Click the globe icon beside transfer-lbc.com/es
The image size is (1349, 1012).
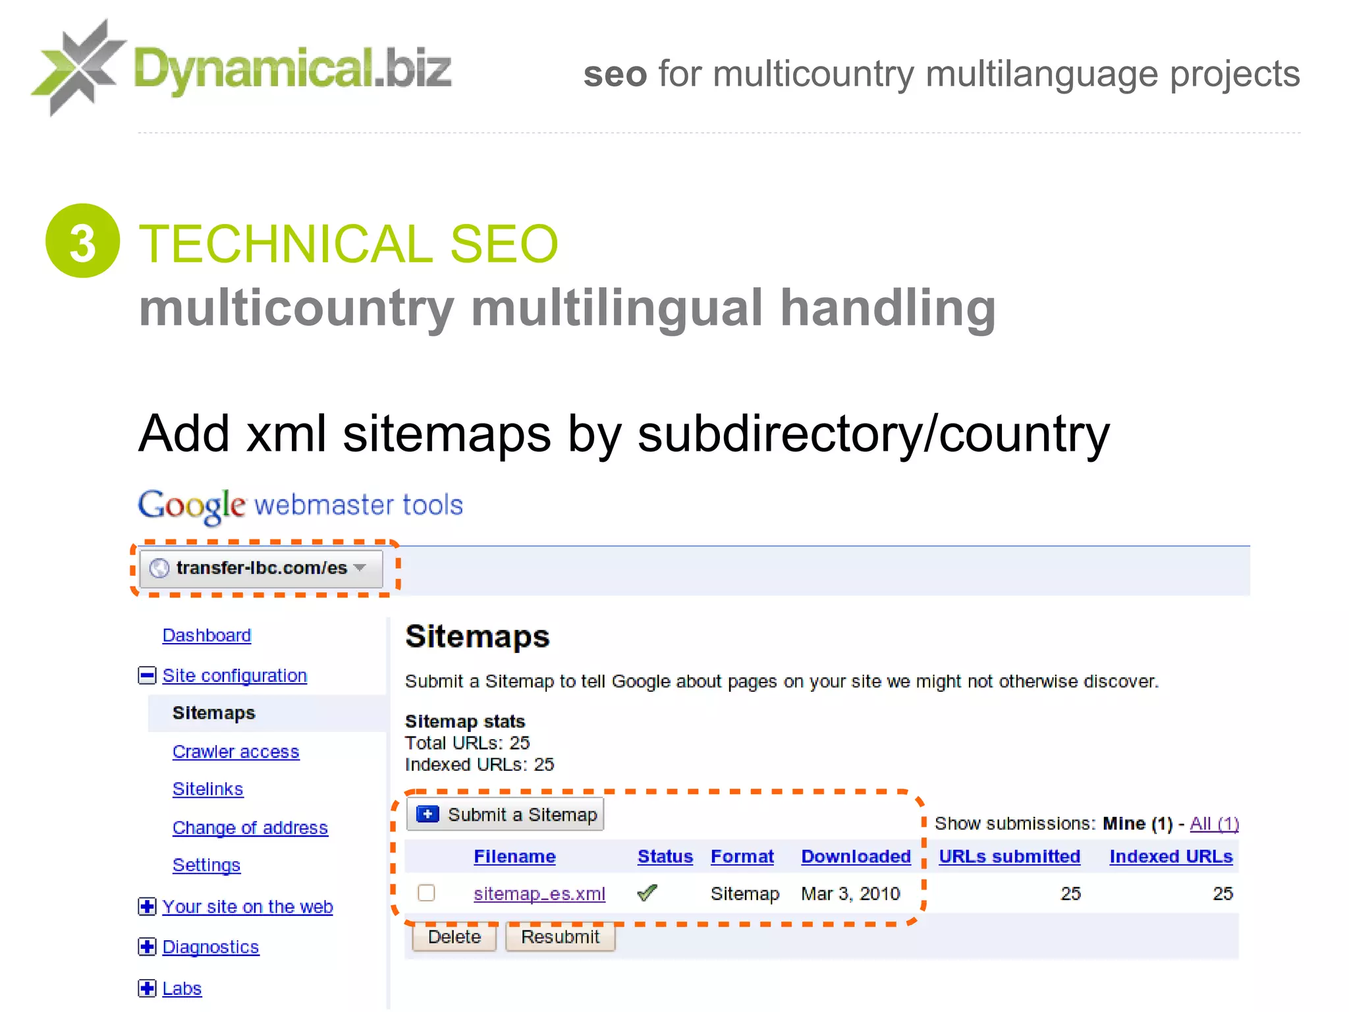[x=159, y=568]
